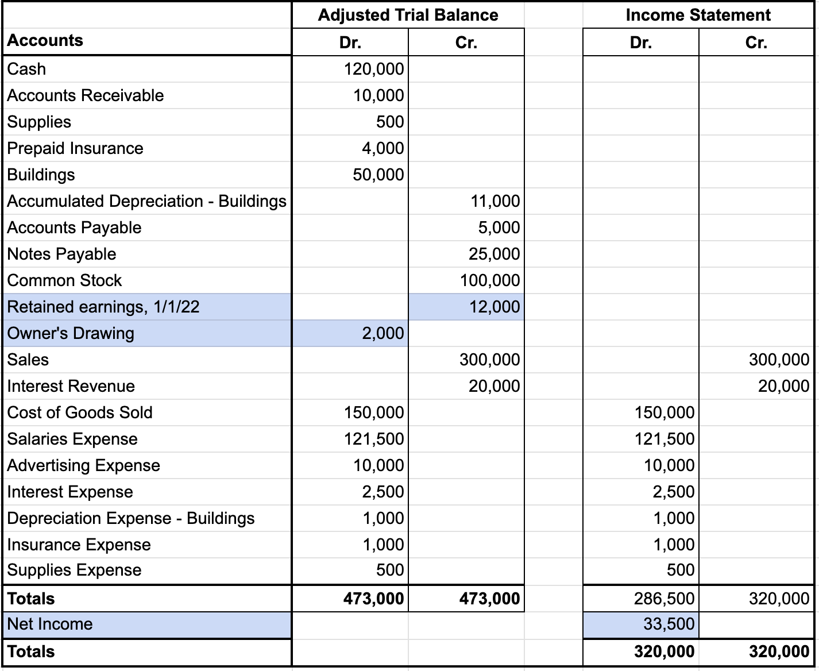Image resolution: width=819 pixels, height=671 pixels.
Task: Select the Adjusted Trial Balance header
Action: click(x=408, y=15)
